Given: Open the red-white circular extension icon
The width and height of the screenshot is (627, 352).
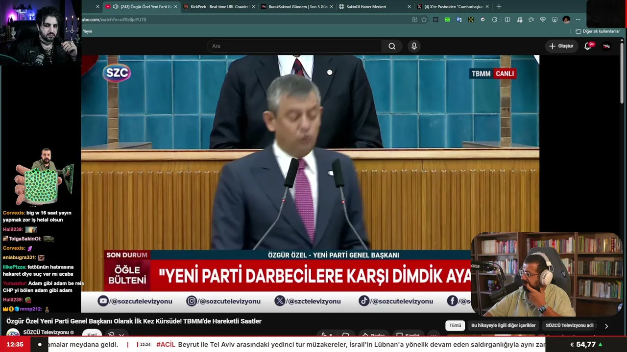Looking at the screenshot, I should [x=482, y=20].
